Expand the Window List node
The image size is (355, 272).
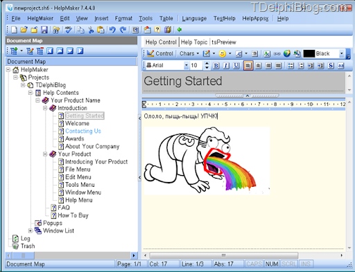pyautogui.click(x=31, y=230)
